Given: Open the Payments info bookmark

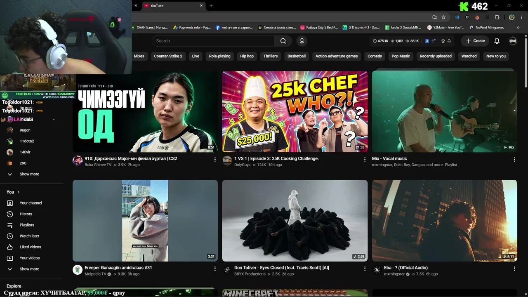Looking at the screenshot, I should click(192, 28).
